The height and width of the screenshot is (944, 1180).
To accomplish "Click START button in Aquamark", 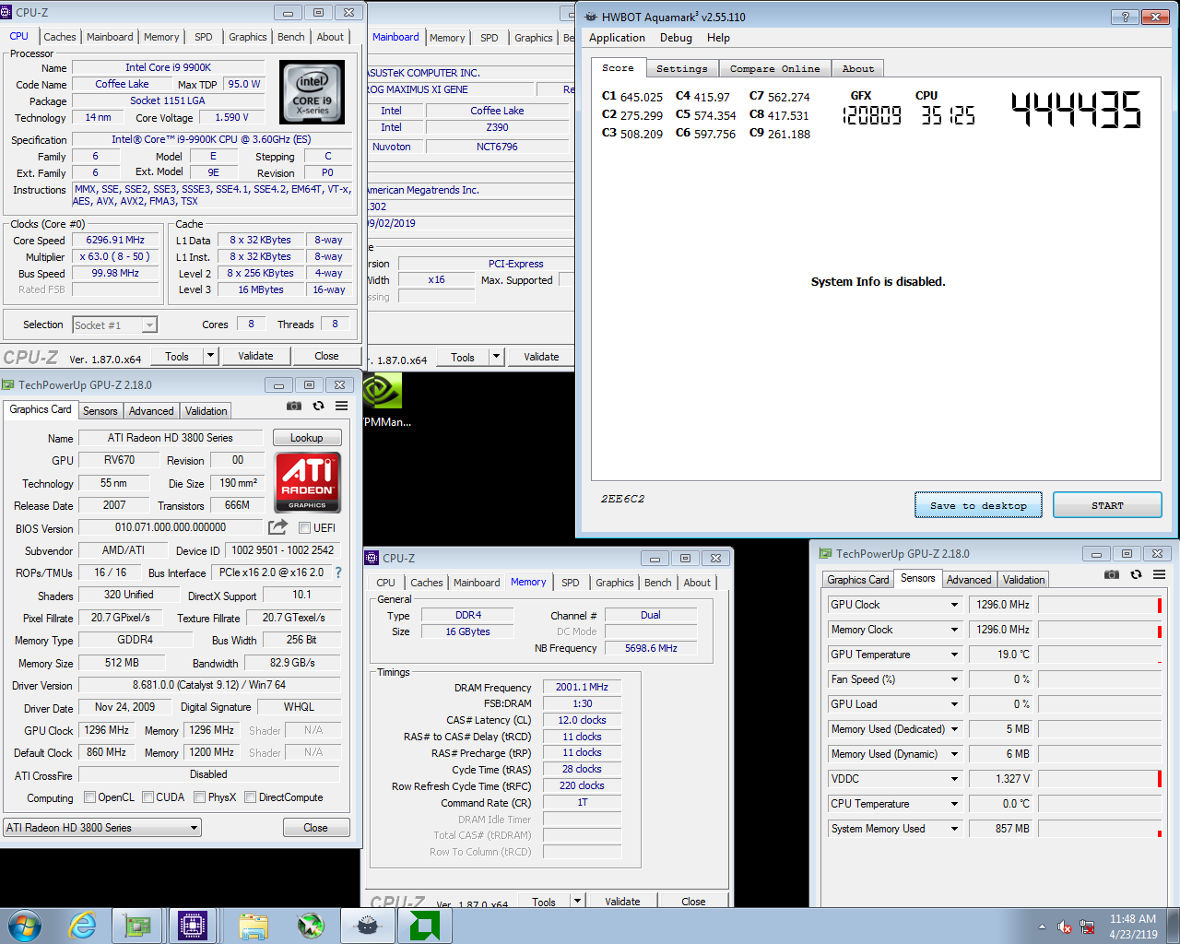I will tap(1107, 505).
